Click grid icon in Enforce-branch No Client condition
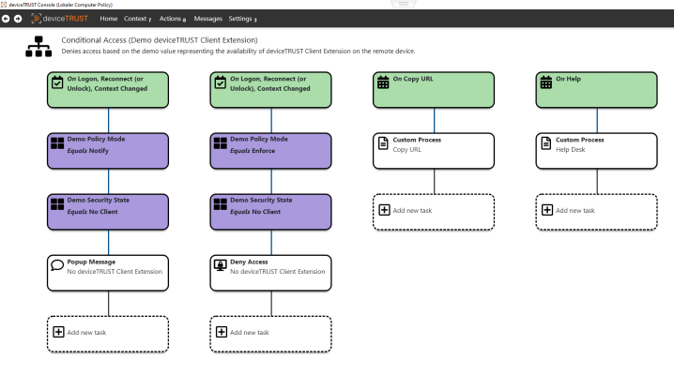This screenshot has width=674, height=375. (220, 203)
